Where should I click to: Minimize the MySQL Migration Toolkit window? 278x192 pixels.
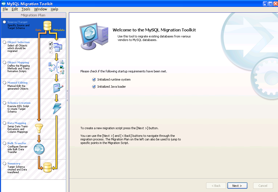(x=265, y=4)
